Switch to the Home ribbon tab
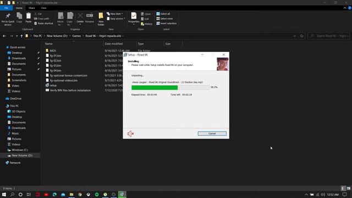This screenshot has width=352, height=198. pos(19,8)
